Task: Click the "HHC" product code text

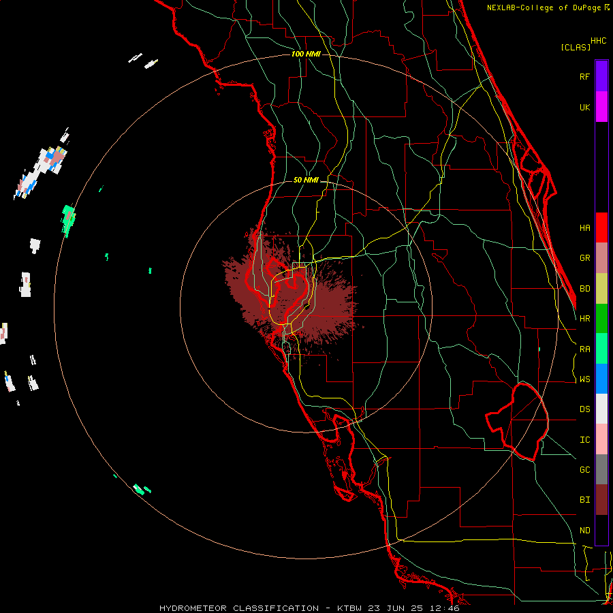Action: (x=598, y=41)
